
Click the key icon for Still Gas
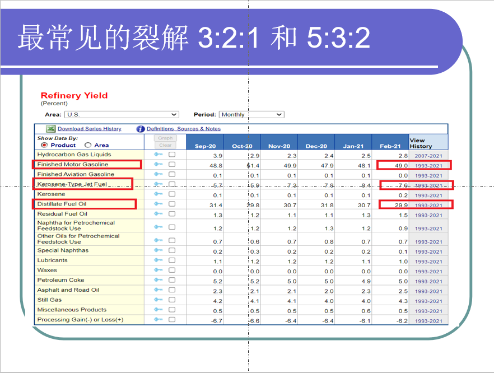pyautogui.click(x=159, y=300)
